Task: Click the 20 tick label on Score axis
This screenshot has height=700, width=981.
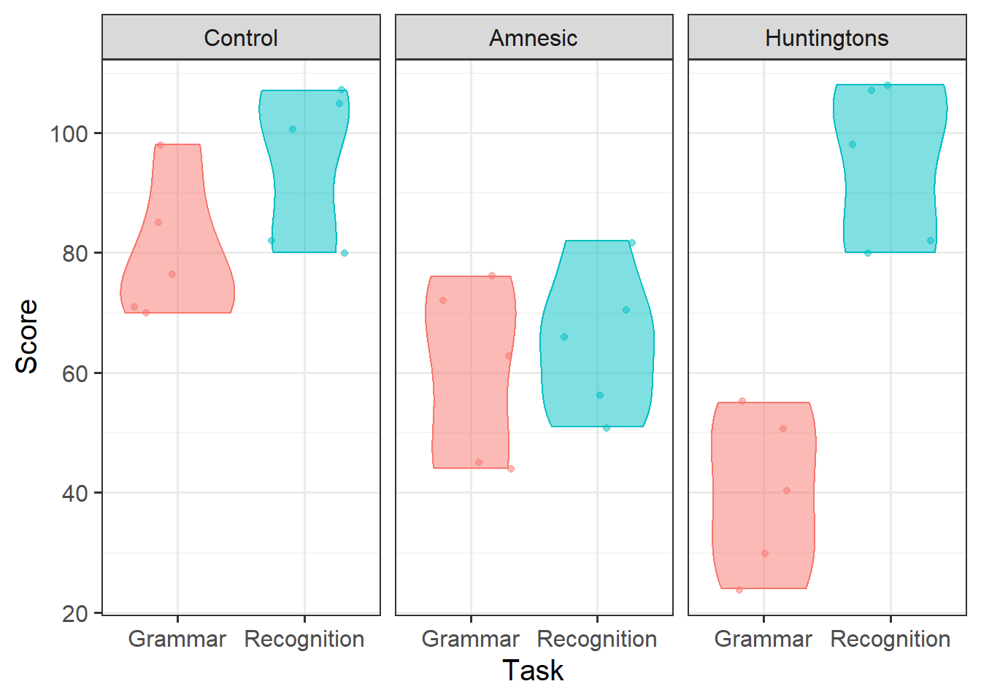Action: point(74,614)
